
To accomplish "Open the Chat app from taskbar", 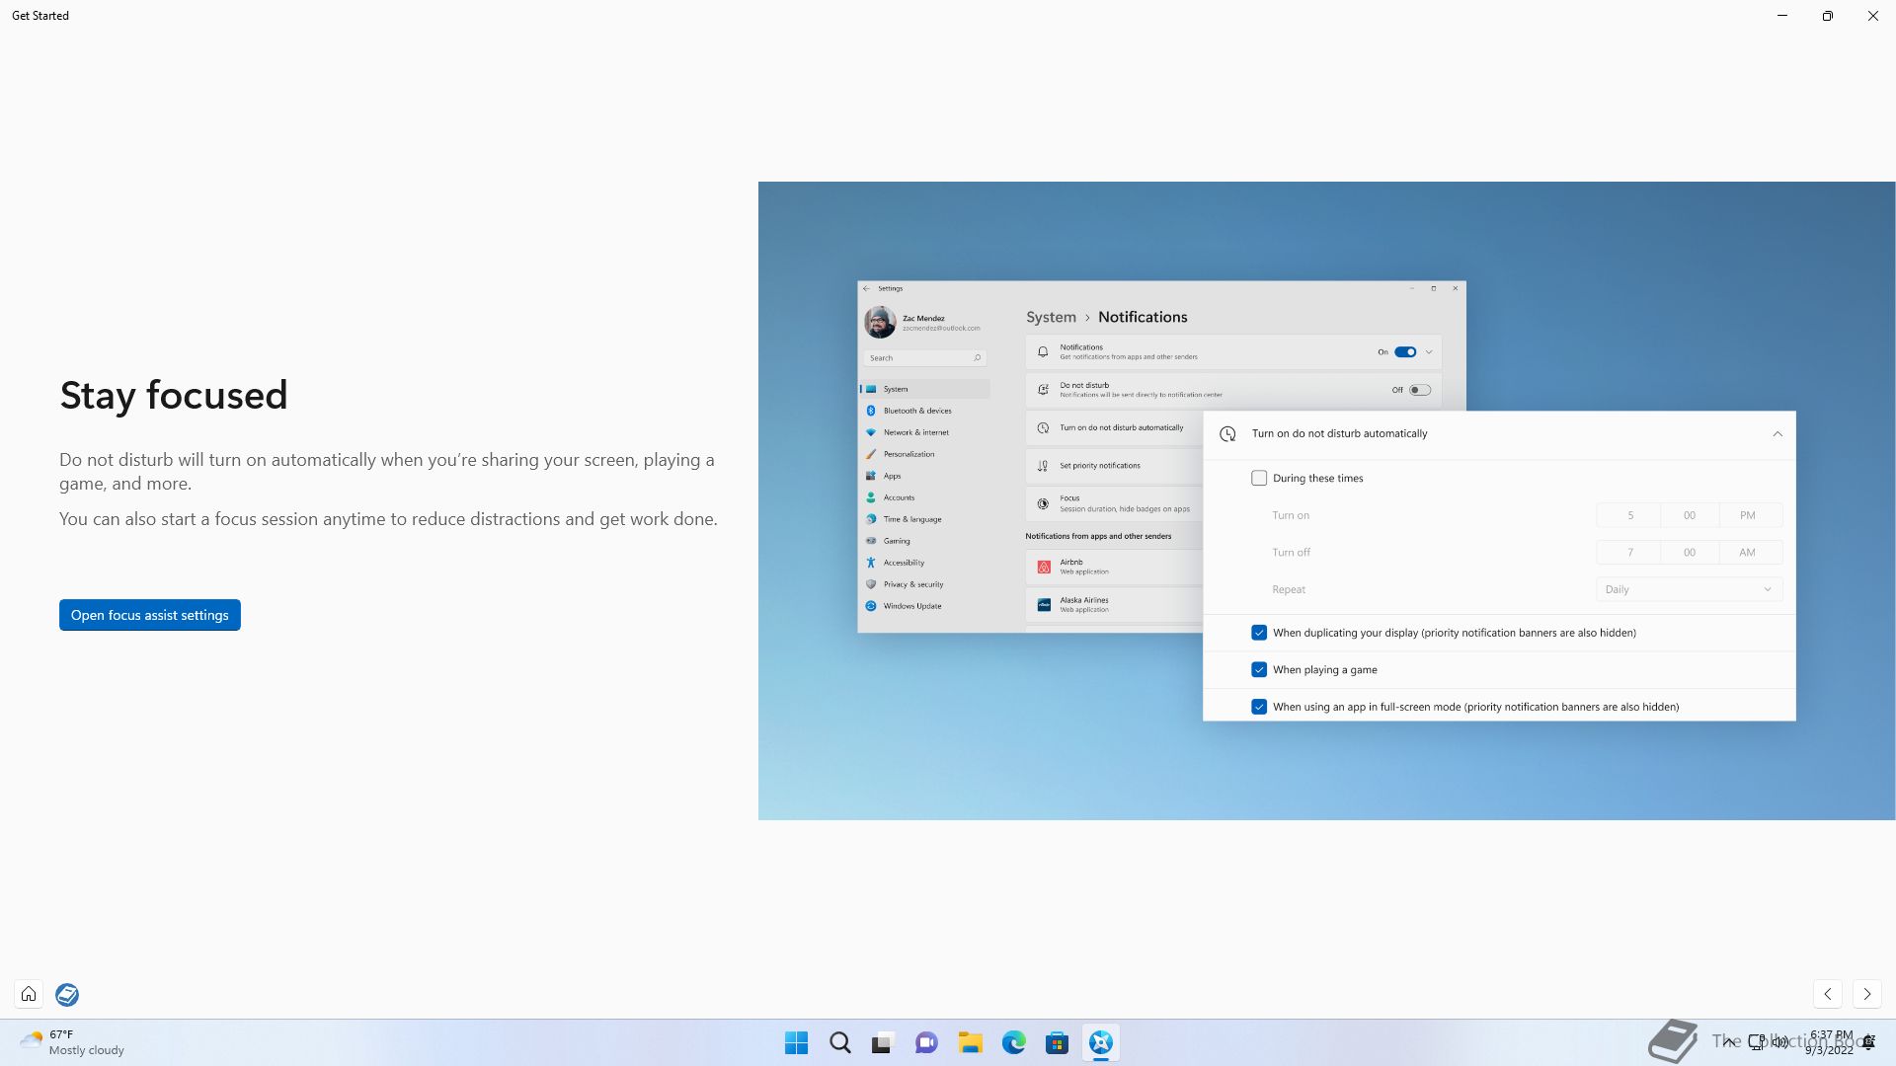I will [x=926, y=1042].
